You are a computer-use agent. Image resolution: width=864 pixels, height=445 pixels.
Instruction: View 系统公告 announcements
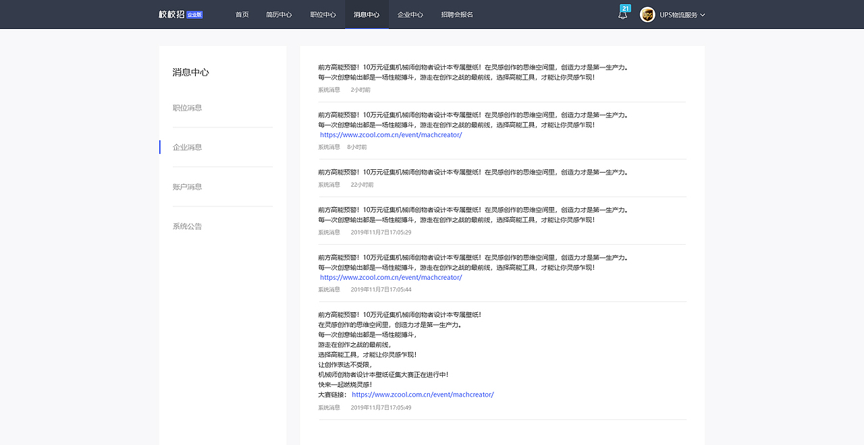187,226
